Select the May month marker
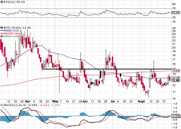 [55, 101]
